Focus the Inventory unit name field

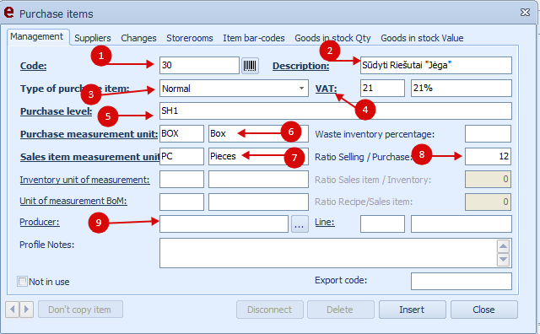pos(258,179)
